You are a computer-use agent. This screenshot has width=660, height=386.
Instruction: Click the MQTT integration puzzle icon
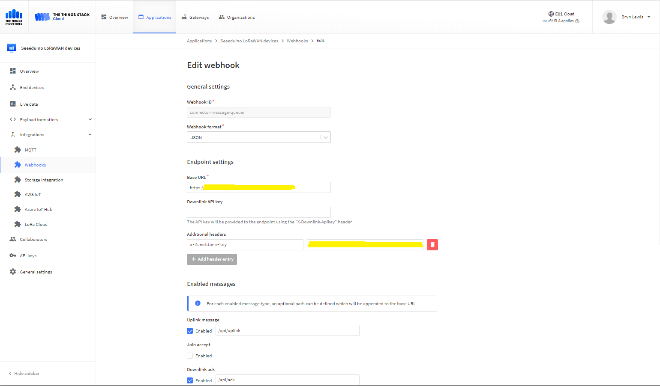pos(18,150)
